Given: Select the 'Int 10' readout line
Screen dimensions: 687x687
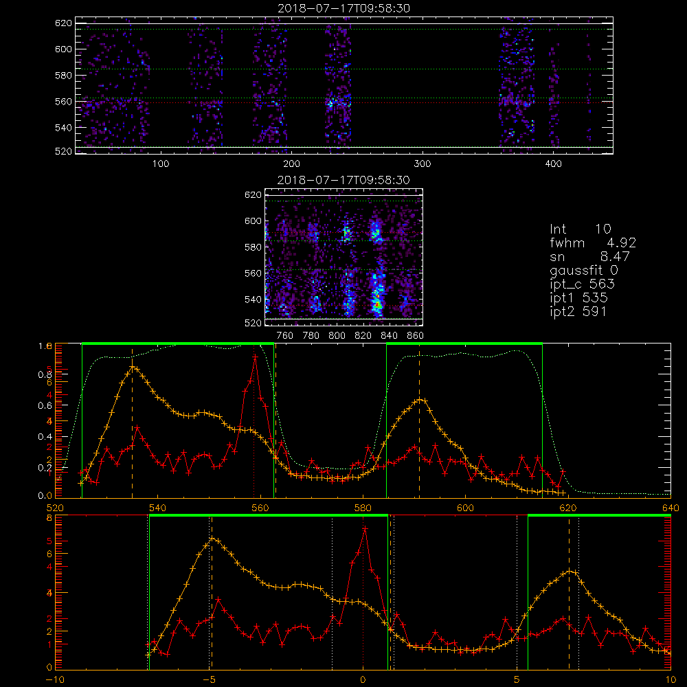Looking at the screenshot, I should pyautogui.click(x=580, y=229).
